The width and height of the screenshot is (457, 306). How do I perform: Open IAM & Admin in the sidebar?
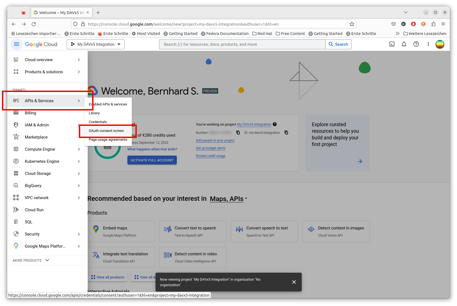47,125
